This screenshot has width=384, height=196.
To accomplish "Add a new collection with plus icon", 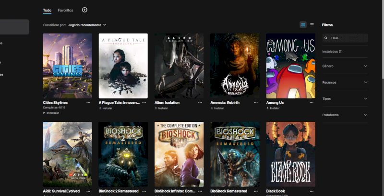I will tap(84, 10).
